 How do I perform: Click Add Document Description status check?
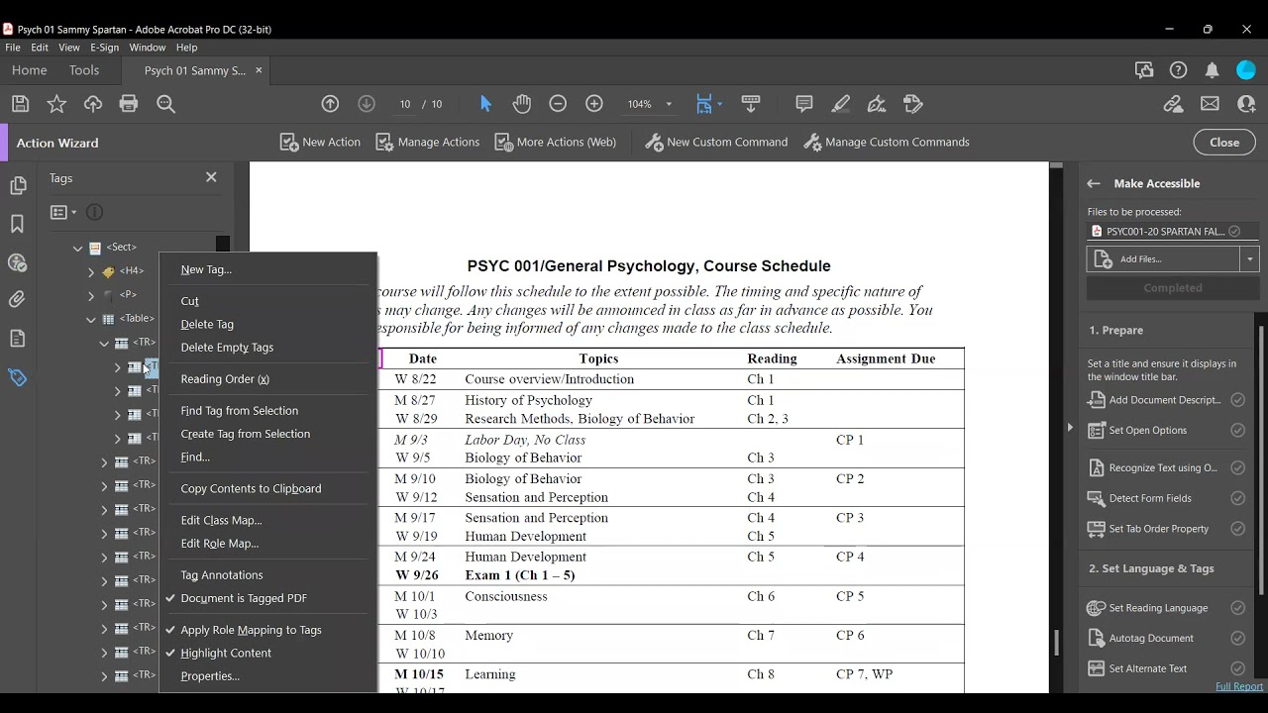[x=1237, y=400]
